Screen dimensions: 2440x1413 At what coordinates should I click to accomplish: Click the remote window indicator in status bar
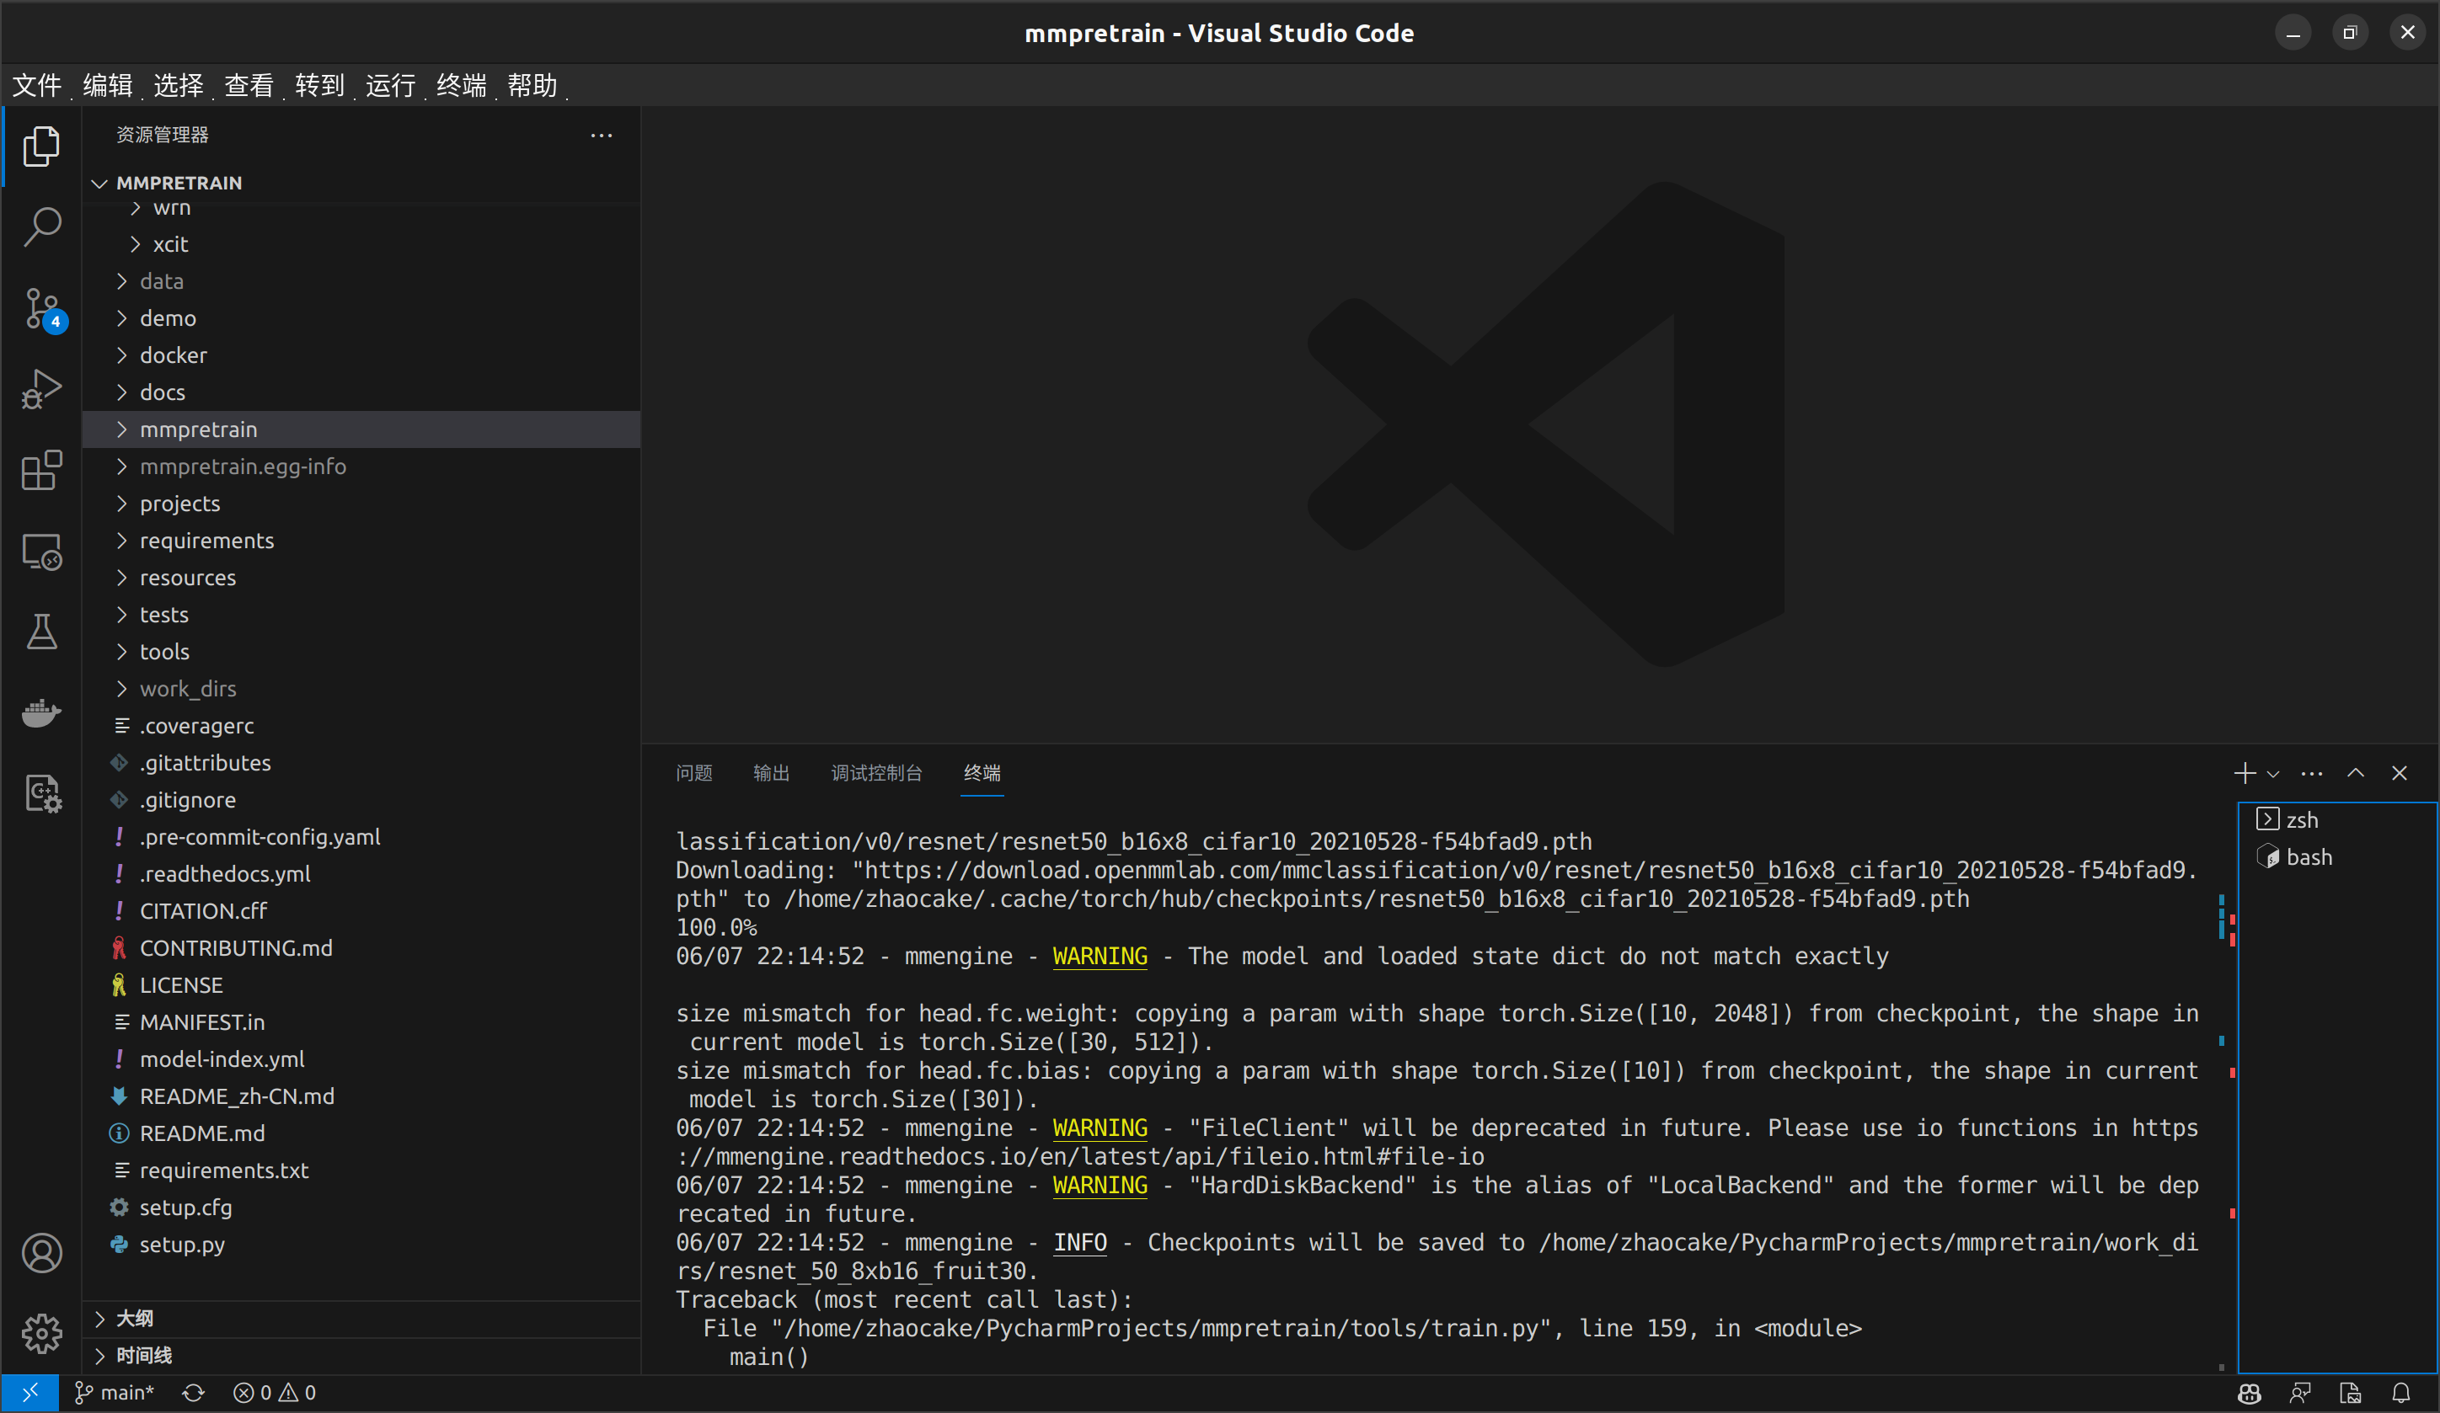click(x=30, y=1393)
